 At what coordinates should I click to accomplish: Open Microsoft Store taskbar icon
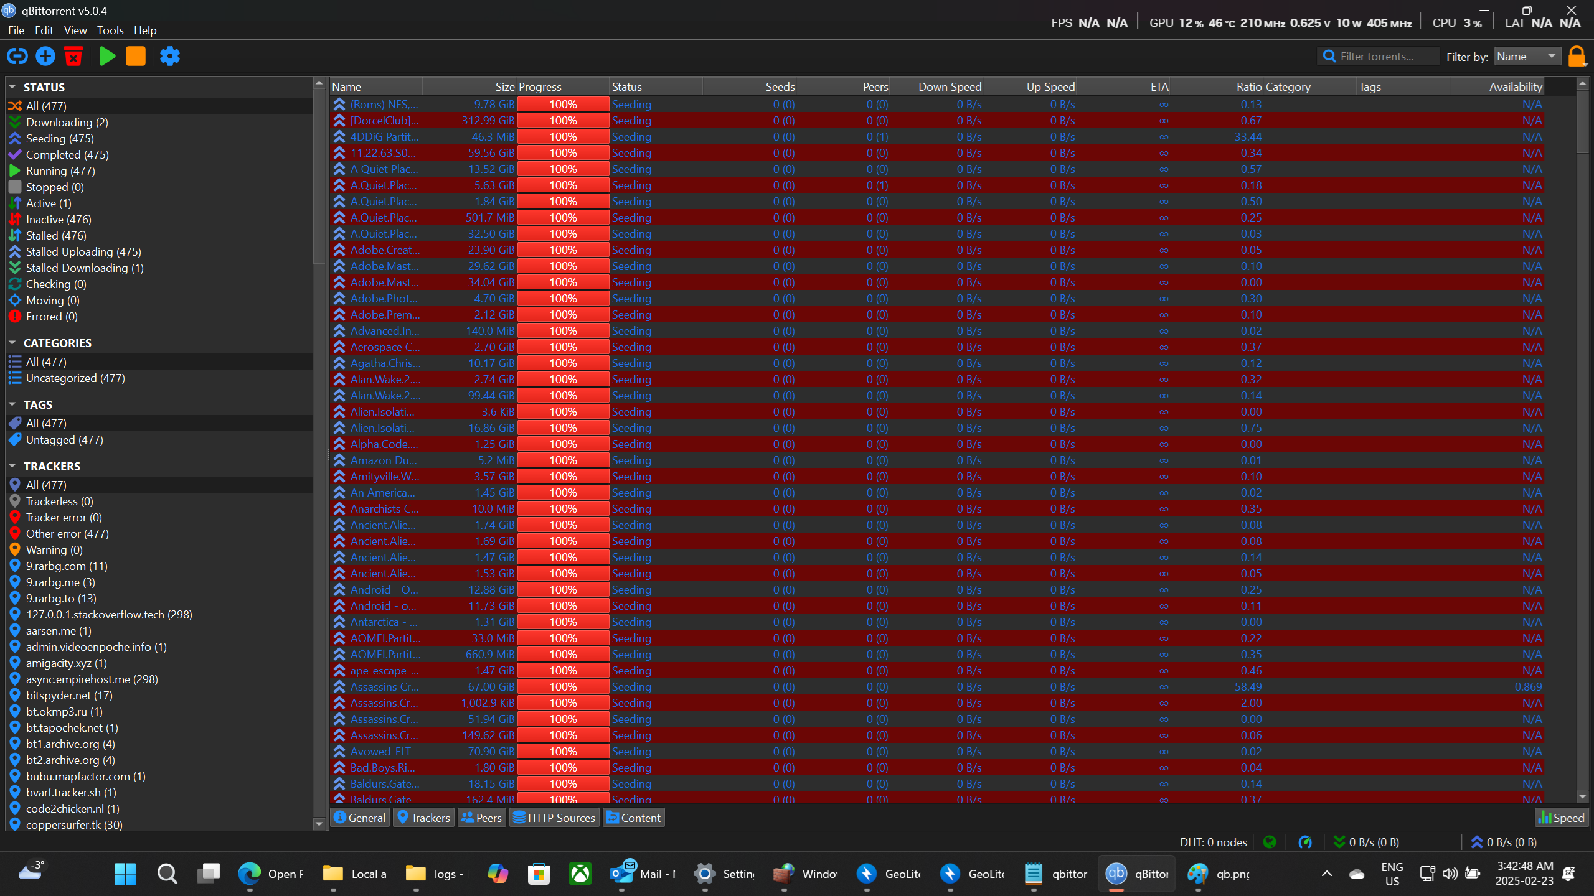point(539,874)
